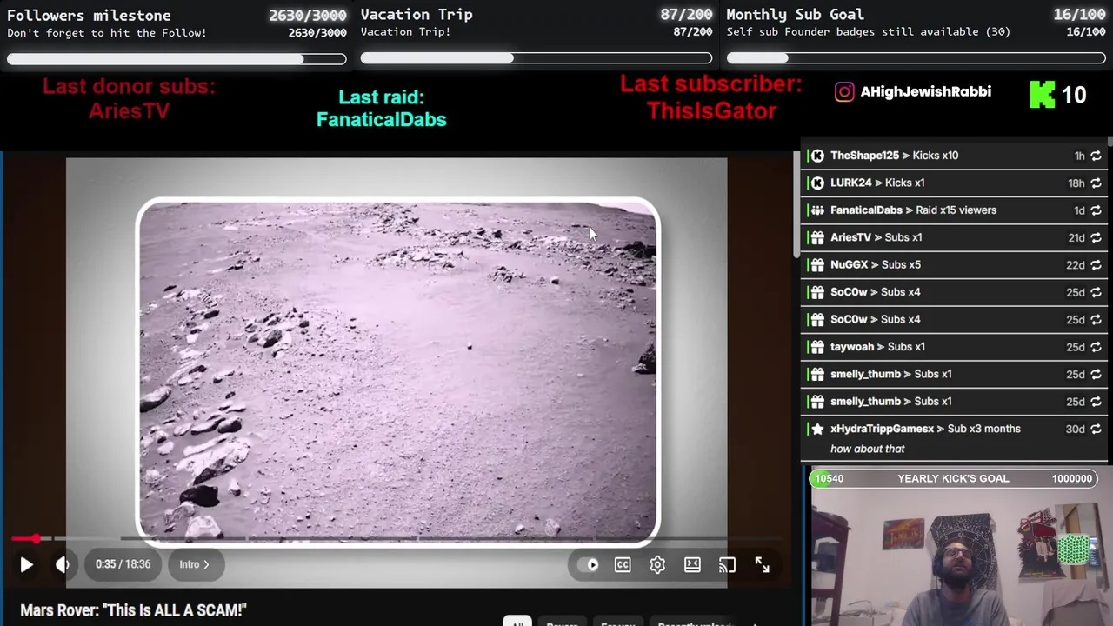The width and height of the screenshot is (1113, 626).
Task: Replay the LURK24 Kicks x1 alert
Action: (1096, 183)
